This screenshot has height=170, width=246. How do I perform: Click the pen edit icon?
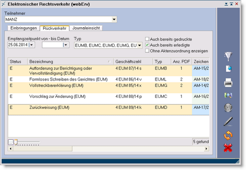[x=228, y=121]
